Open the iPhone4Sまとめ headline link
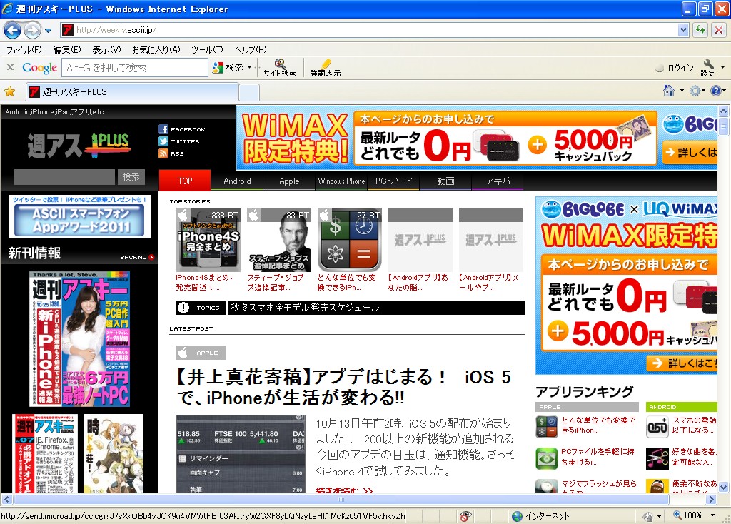This screenshot has width=731, height=524. click(205, 282)
